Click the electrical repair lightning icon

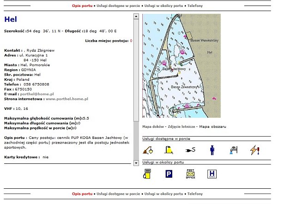pyautogui.click(x=254, y=150)
